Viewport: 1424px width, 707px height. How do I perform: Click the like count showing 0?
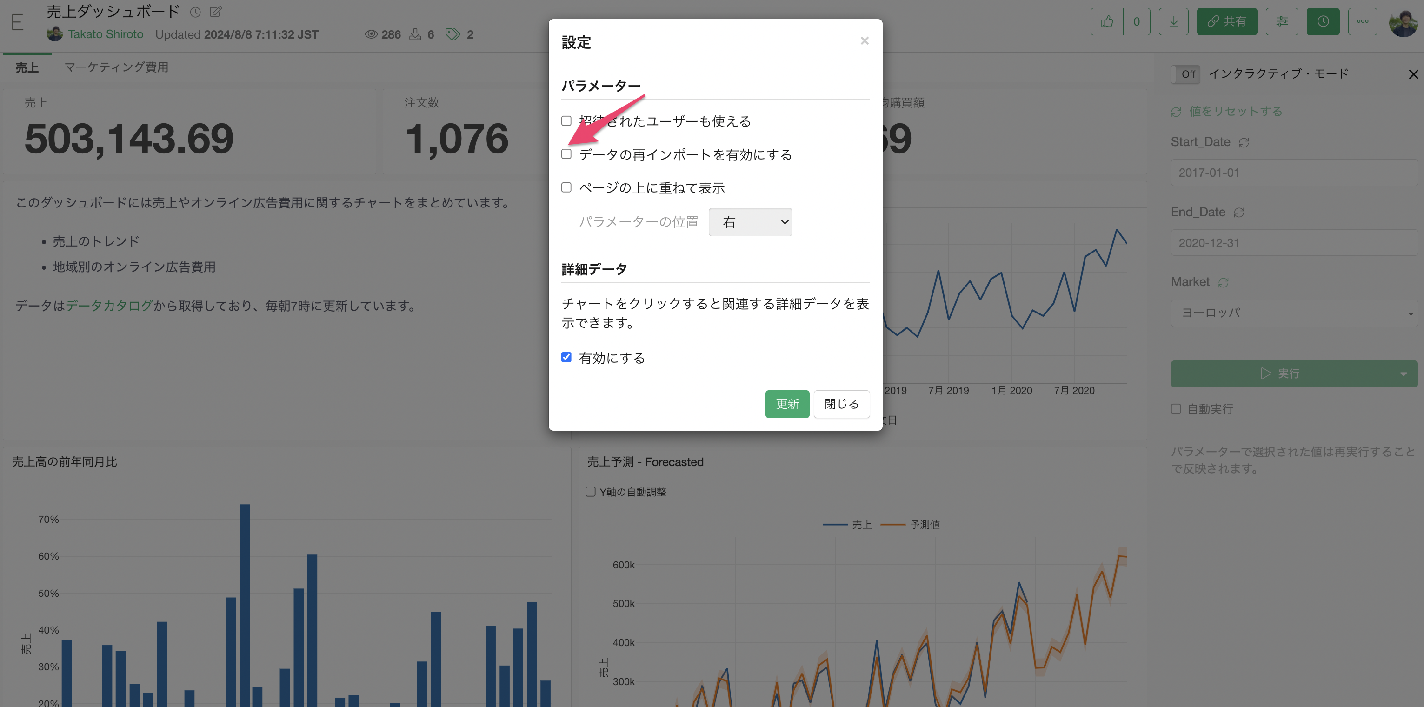(x=1137, y=21)
